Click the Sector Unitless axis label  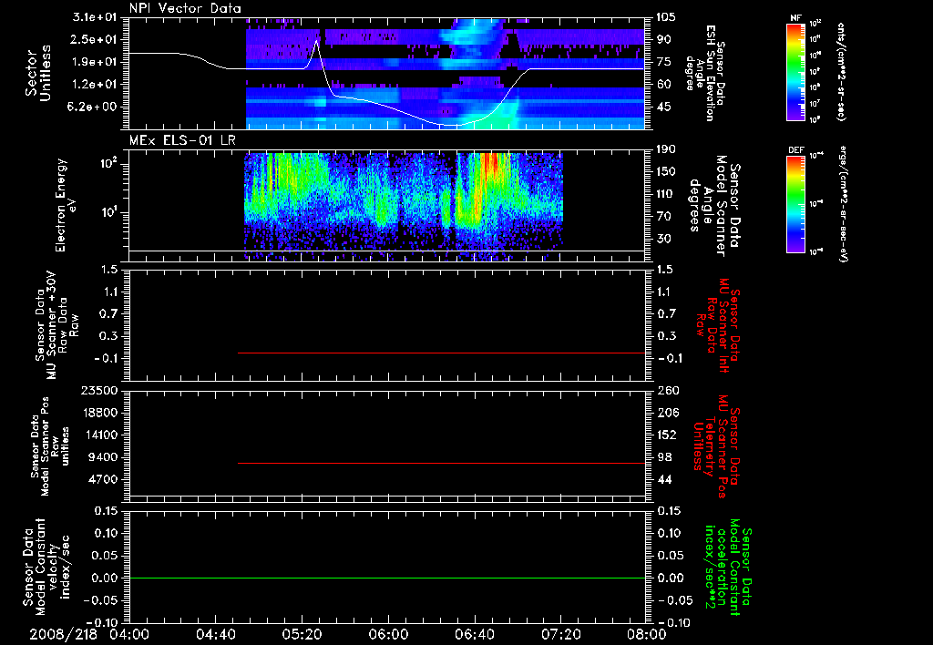(38, 73)
